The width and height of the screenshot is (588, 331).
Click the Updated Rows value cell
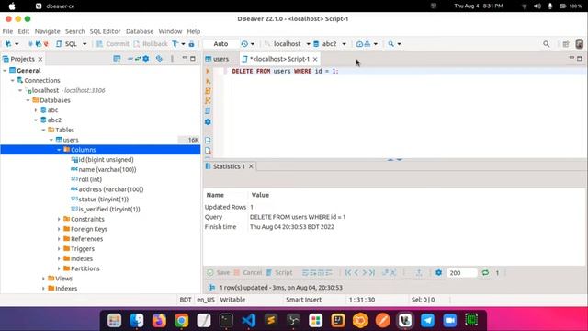(x=252, y=207)
